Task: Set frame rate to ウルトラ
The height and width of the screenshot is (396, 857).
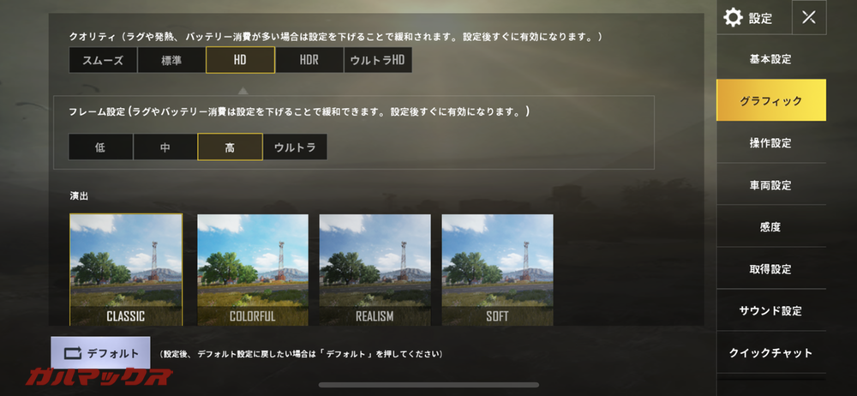Action: click(x=295, y=147)
